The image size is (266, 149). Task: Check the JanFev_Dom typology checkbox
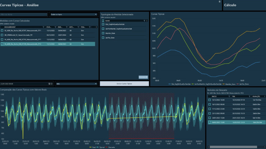pos(103,38)
